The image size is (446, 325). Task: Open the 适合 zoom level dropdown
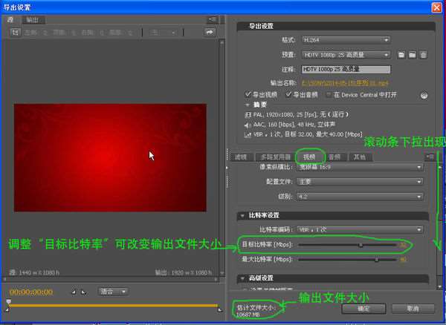pos(113,292)
